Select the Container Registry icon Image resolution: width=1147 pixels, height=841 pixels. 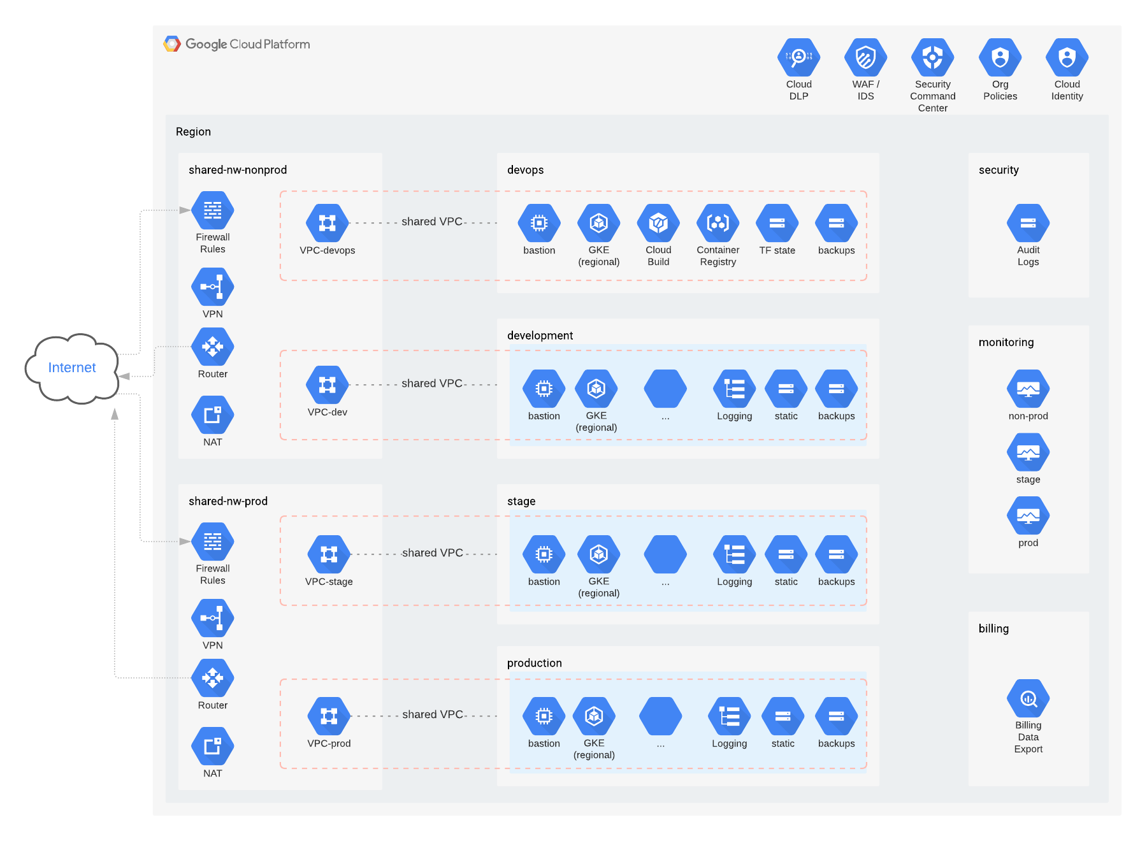(718, 223)
